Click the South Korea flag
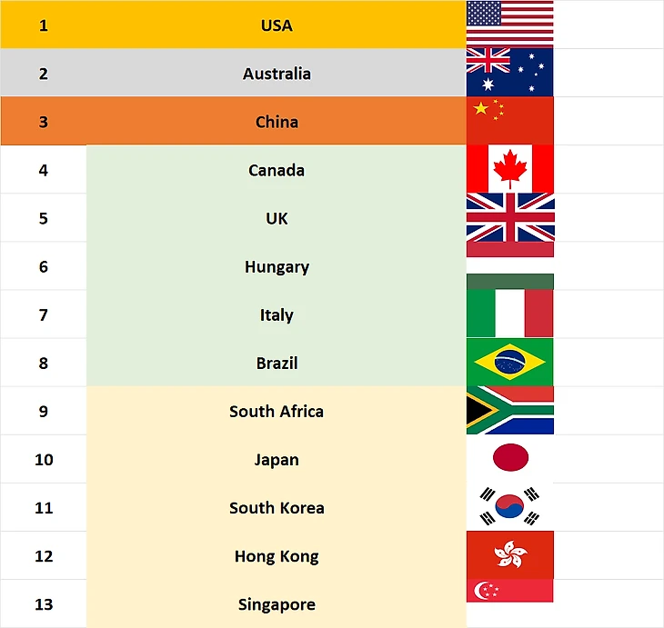Screen dimensions: 664x628 [510, 506]
